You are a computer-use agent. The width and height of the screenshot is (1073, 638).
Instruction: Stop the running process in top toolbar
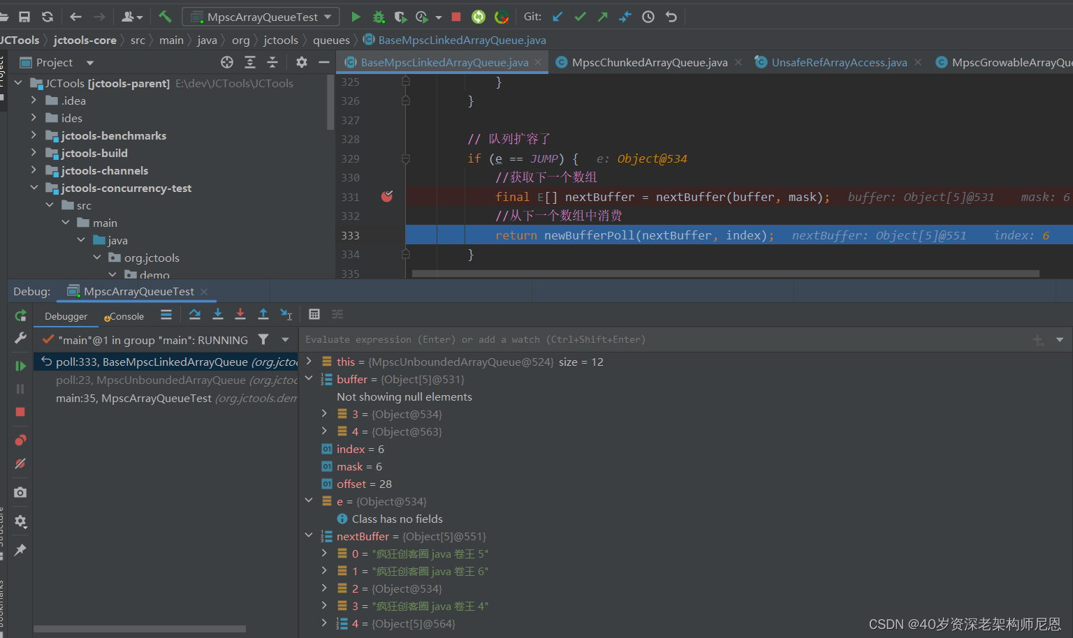click(456, 17)
